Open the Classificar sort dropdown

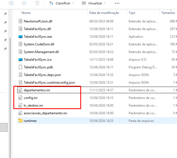[x=61, y=3]
